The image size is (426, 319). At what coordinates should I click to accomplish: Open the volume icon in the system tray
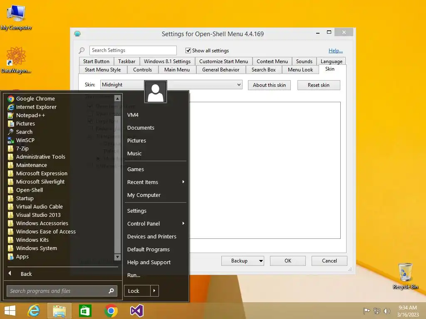[386, 311]
